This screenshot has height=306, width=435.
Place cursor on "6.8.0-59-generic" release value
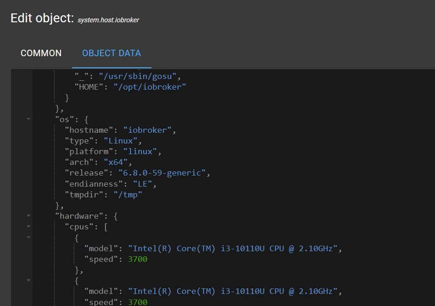[161, 173]
